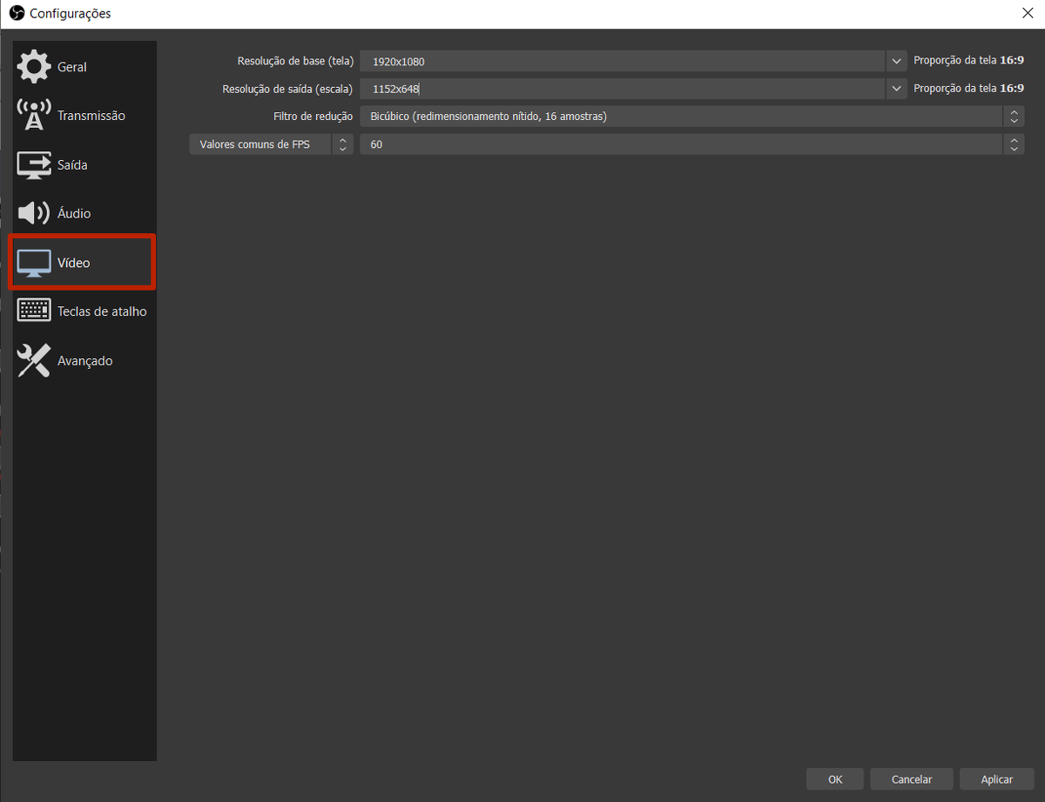Click the Cancelar button
The height and width of the screenshot is (802, 1045).
(912, 779)
